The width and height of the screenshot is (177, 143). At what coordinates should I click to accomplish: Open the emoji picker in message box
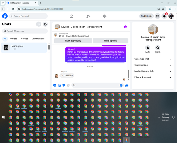[x=121, y=85]
